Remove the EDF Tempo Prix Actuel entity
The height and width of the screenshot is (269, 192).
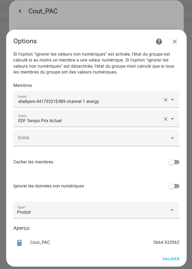[x=166, y=119]
